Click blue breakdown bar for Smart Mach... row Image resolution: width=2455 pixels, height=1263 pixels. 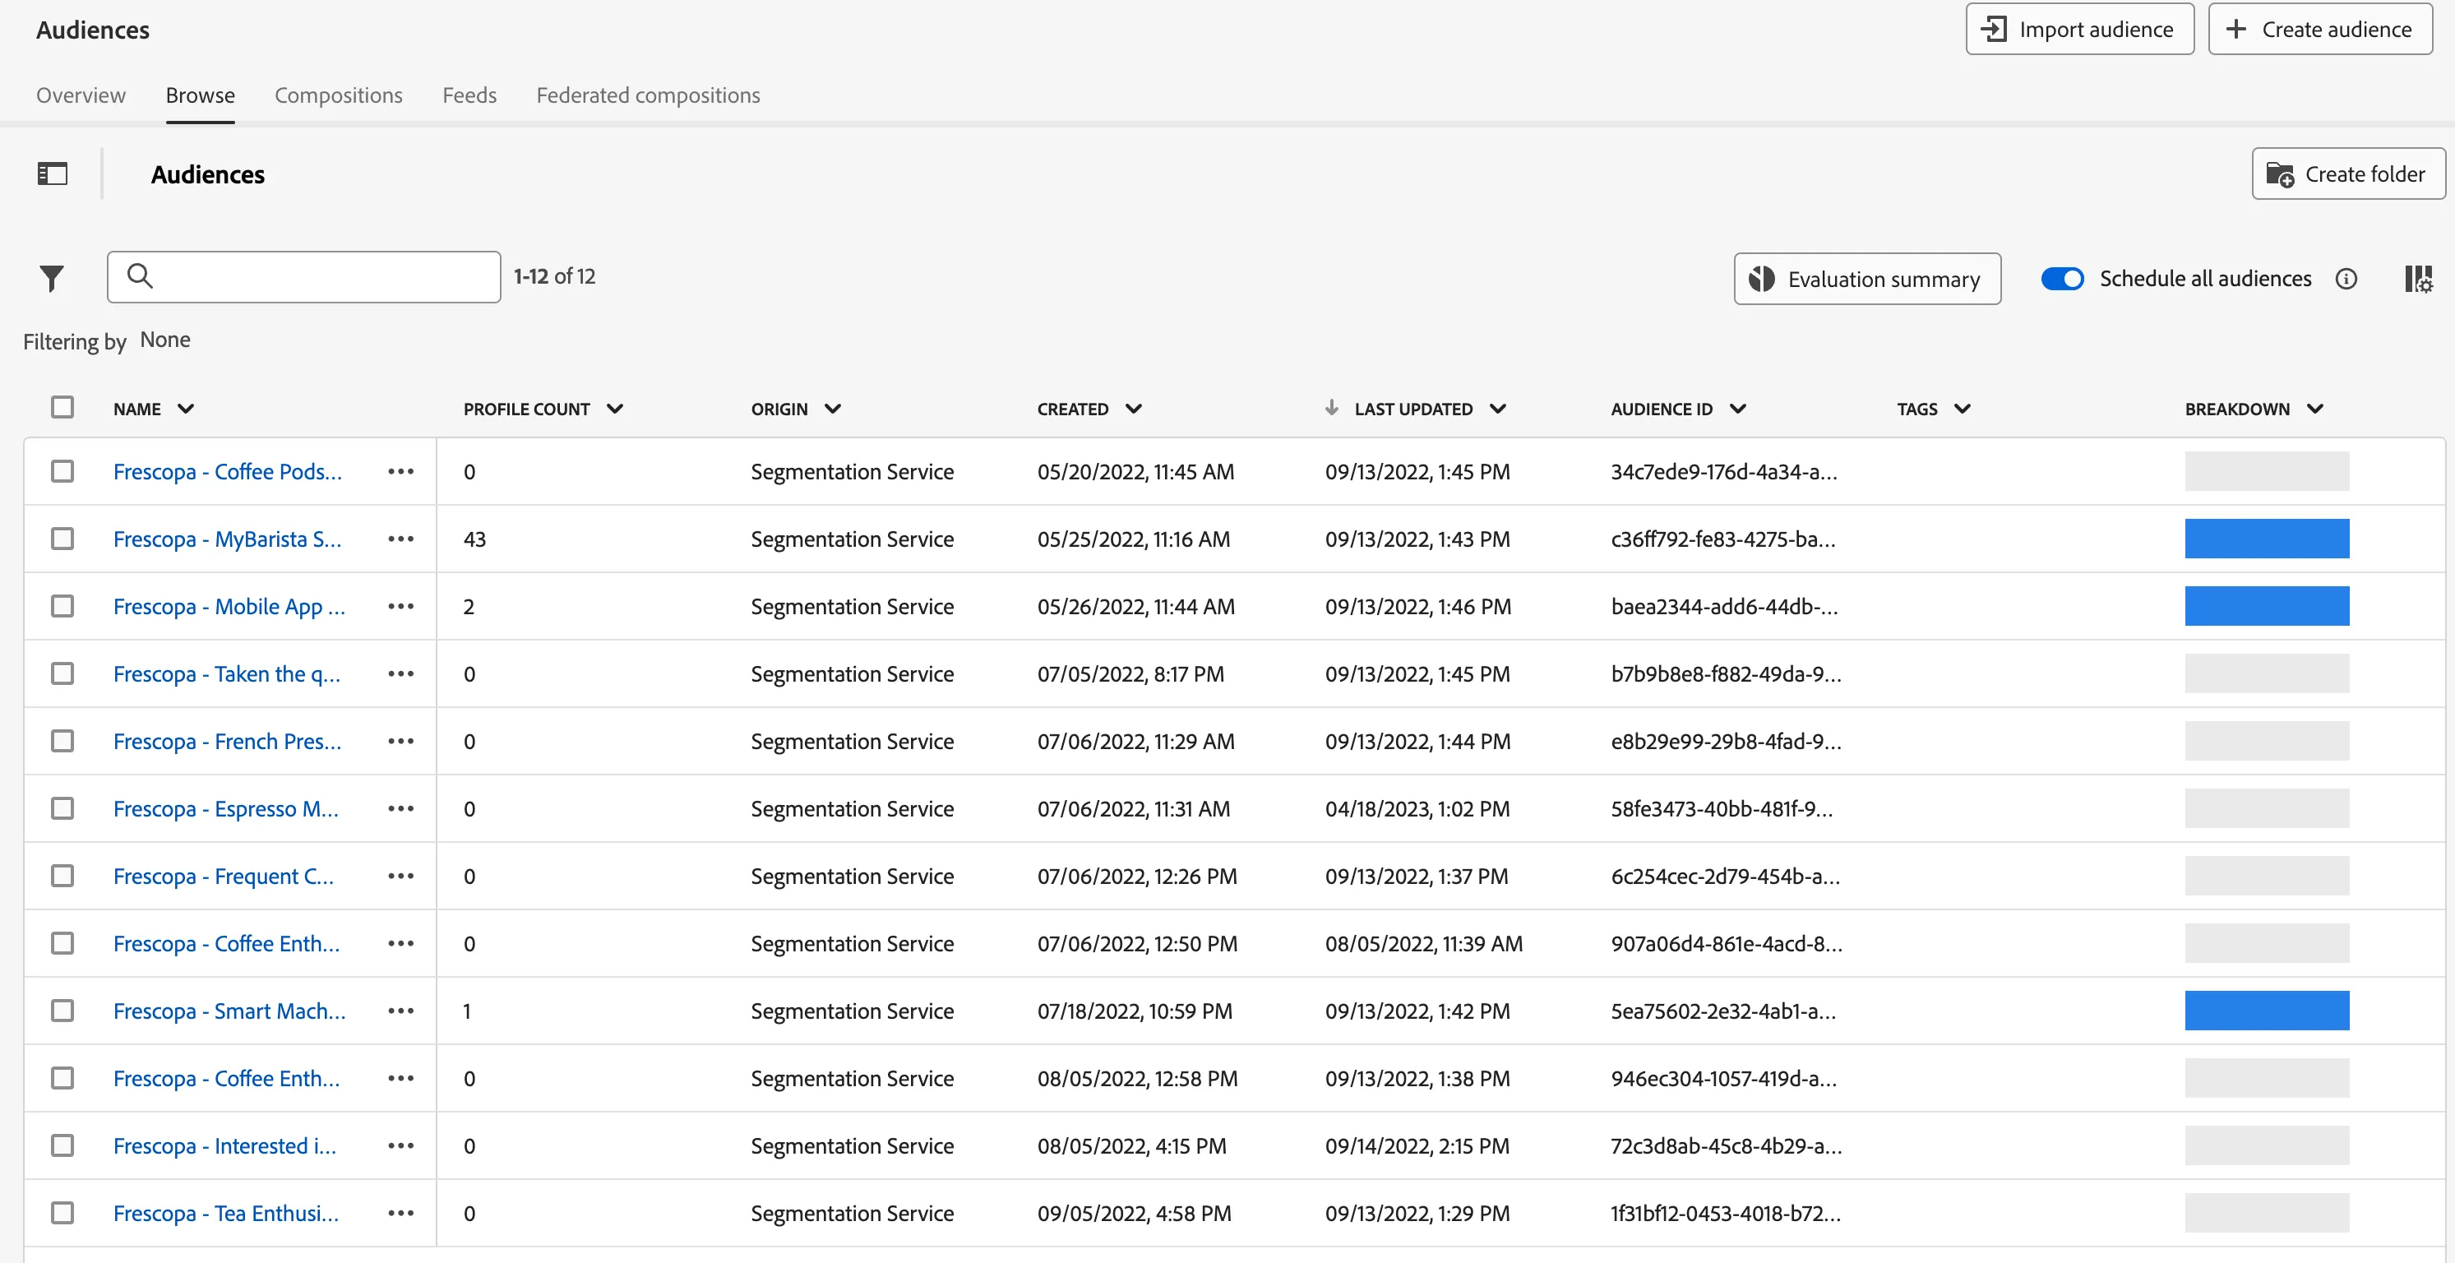tap(2266, 1011)
